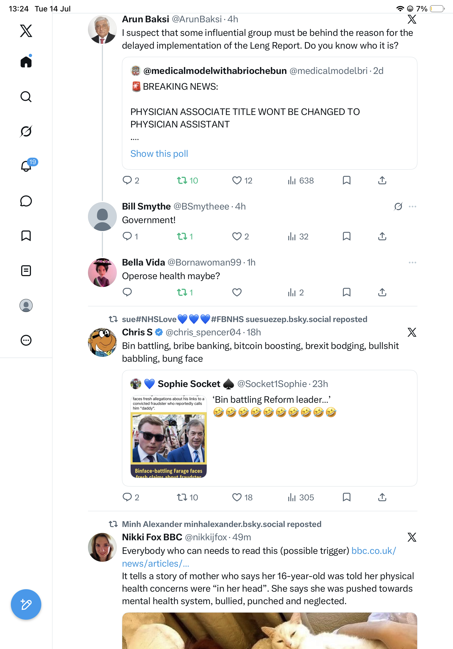Bookmark Bella Vida's reply
The height and width of the screenshot is (649, 453).
coord(347,292)
